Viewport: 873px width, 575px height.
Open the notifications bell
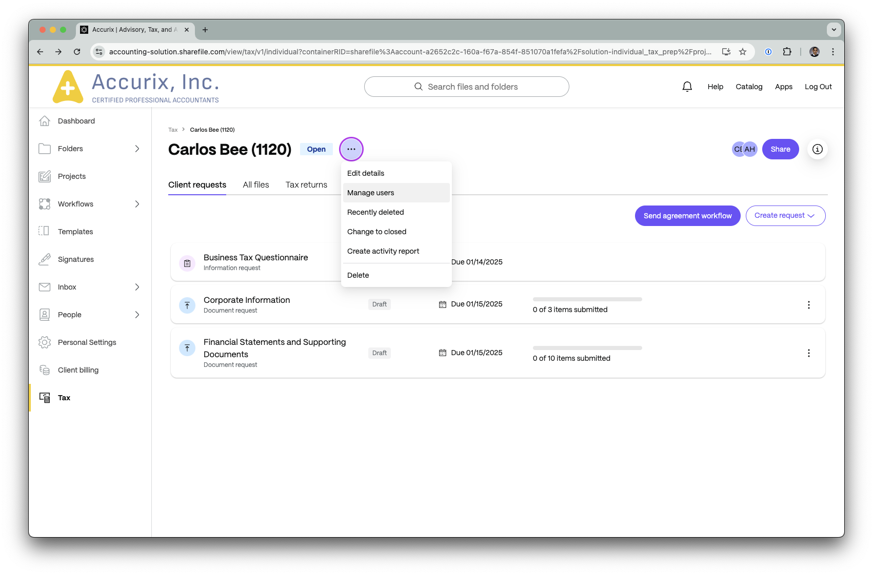click(687, 87)
